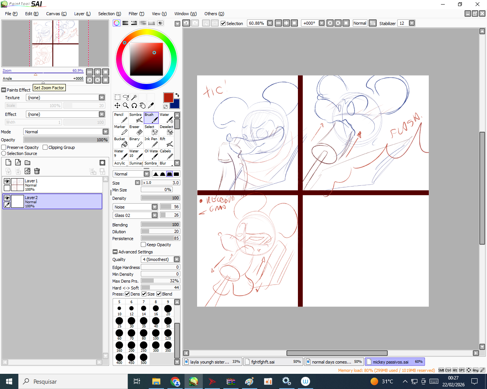This screenshot has width=487, height=389.
Task: Enable the Clipping Group checkbox
Action: [45, 147]
